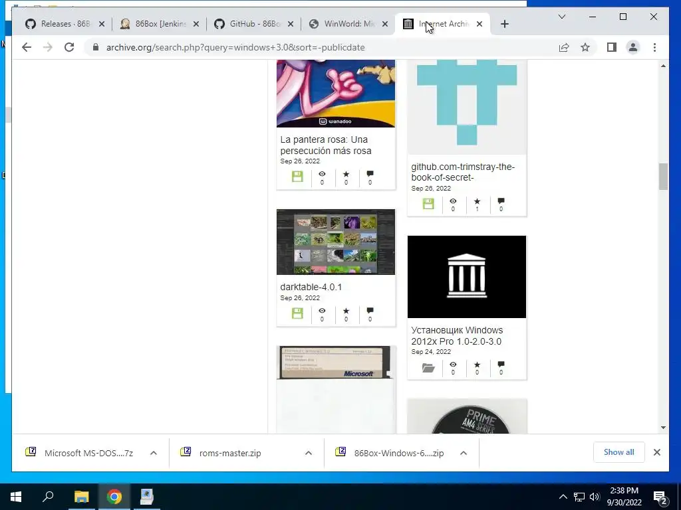Click the views eye icon under La pantera rosa

322,174
